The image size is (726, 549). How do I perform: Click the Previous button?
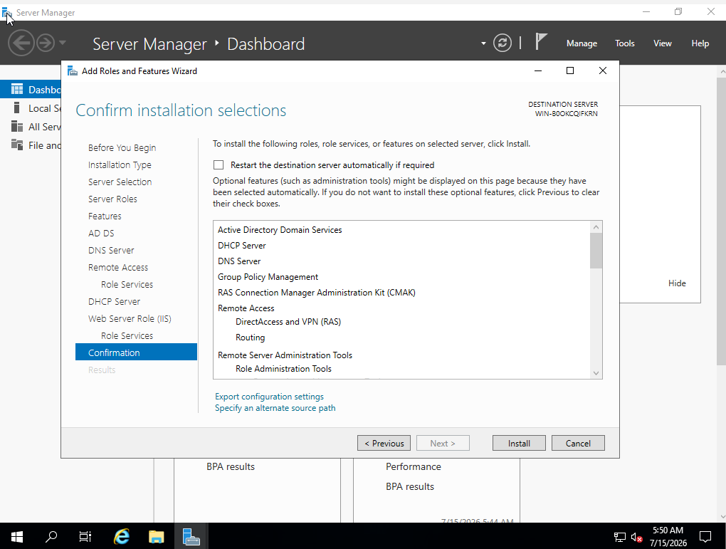coord(384,443)
